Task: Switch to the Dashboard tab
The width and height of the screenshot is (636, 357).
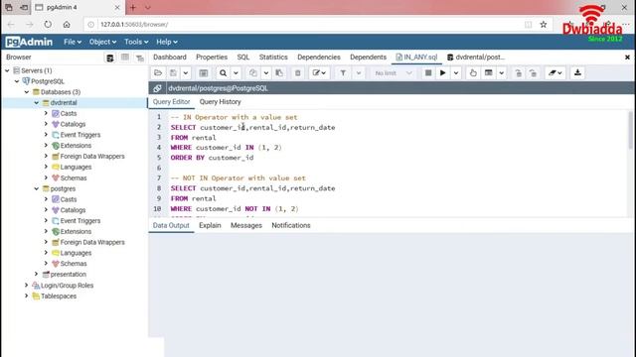Action: [170, 58]
